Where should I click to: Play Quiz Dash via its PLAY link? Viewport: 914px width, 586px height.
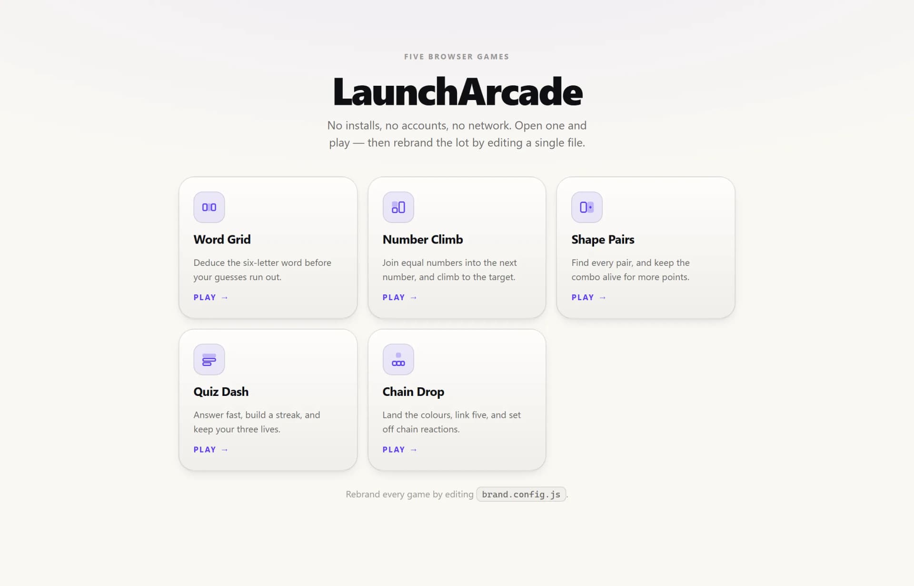[x=210, y=450]
